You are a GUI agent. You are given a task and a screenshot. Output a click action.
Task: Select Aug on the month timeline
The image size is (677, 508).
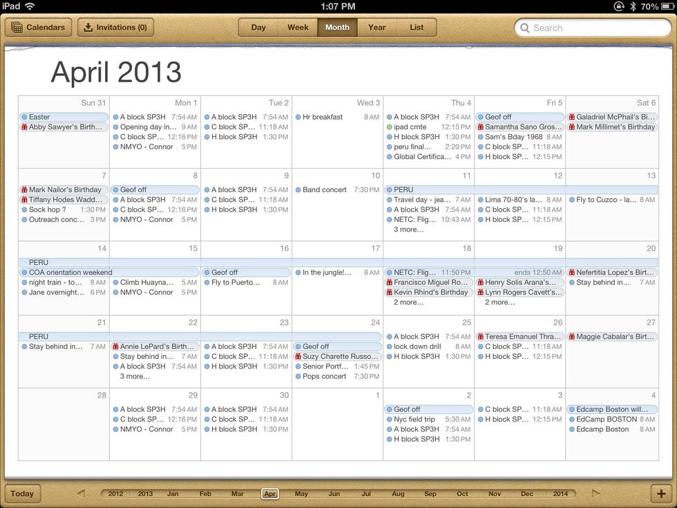tap(398, 493)
